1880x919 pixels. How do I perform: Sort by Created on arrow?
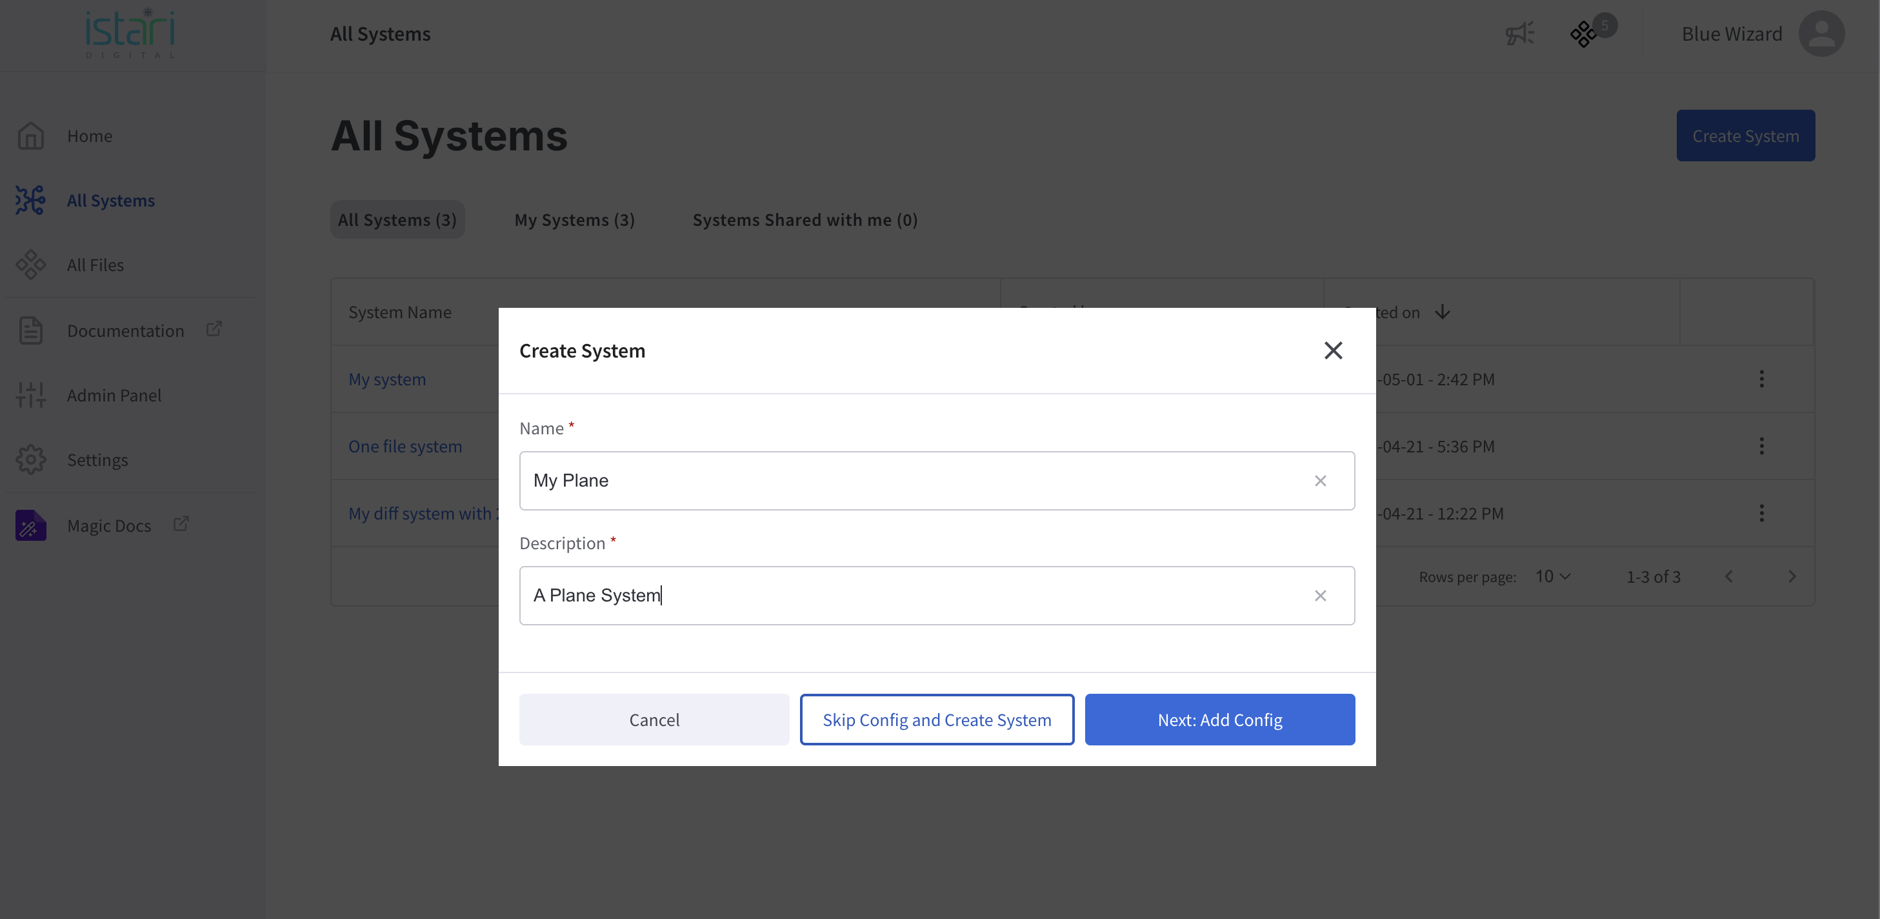[1442, 312]
